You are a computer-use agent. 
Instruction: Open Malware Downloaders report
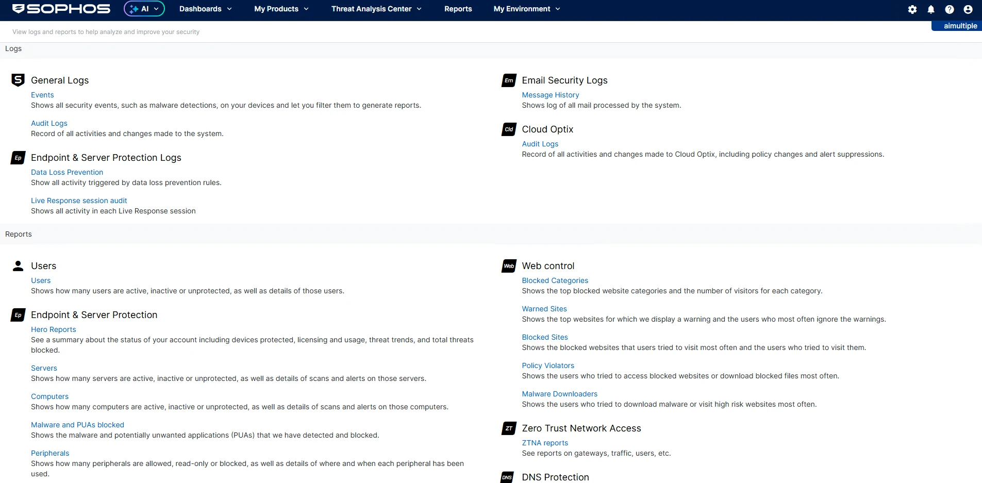(x=560, y=394)
